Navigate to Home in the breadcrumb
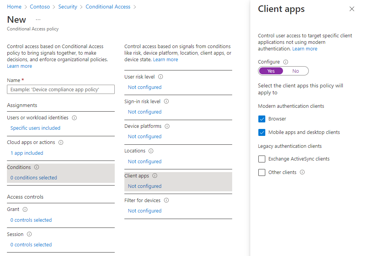 tap(14, 7)
